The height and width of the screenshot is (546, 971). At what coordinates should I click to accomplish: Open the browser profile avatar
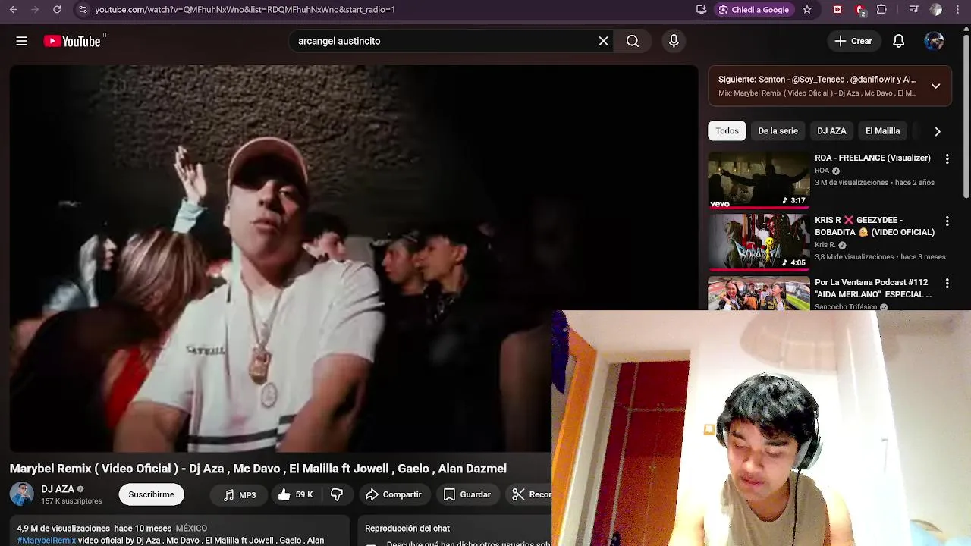click(936, 10)
